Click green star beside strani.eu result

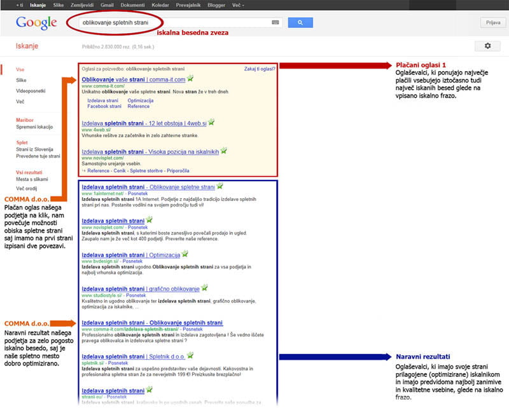coord(150,390)
